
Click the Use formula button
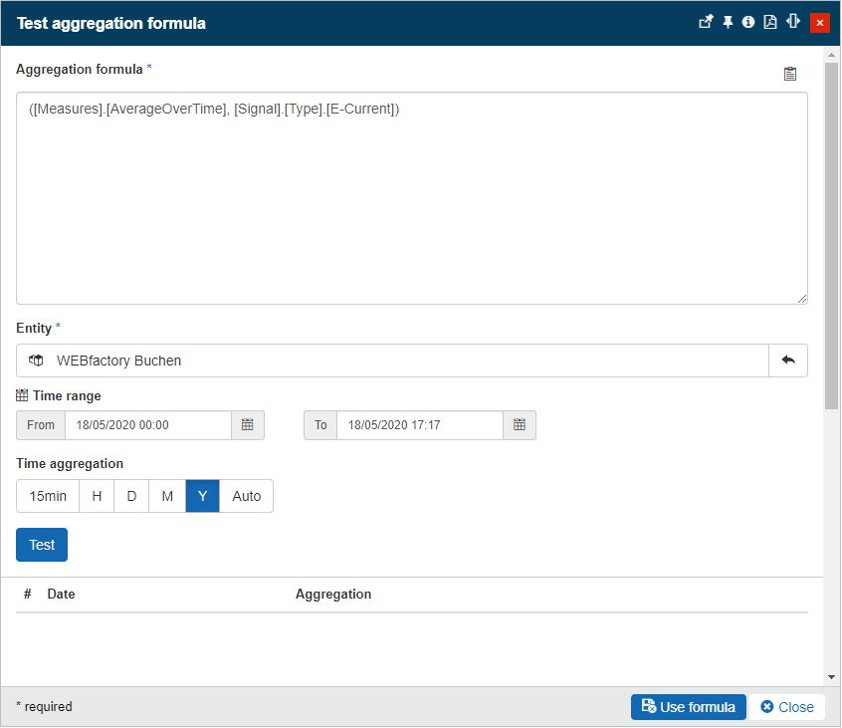[x=688, y=707]
